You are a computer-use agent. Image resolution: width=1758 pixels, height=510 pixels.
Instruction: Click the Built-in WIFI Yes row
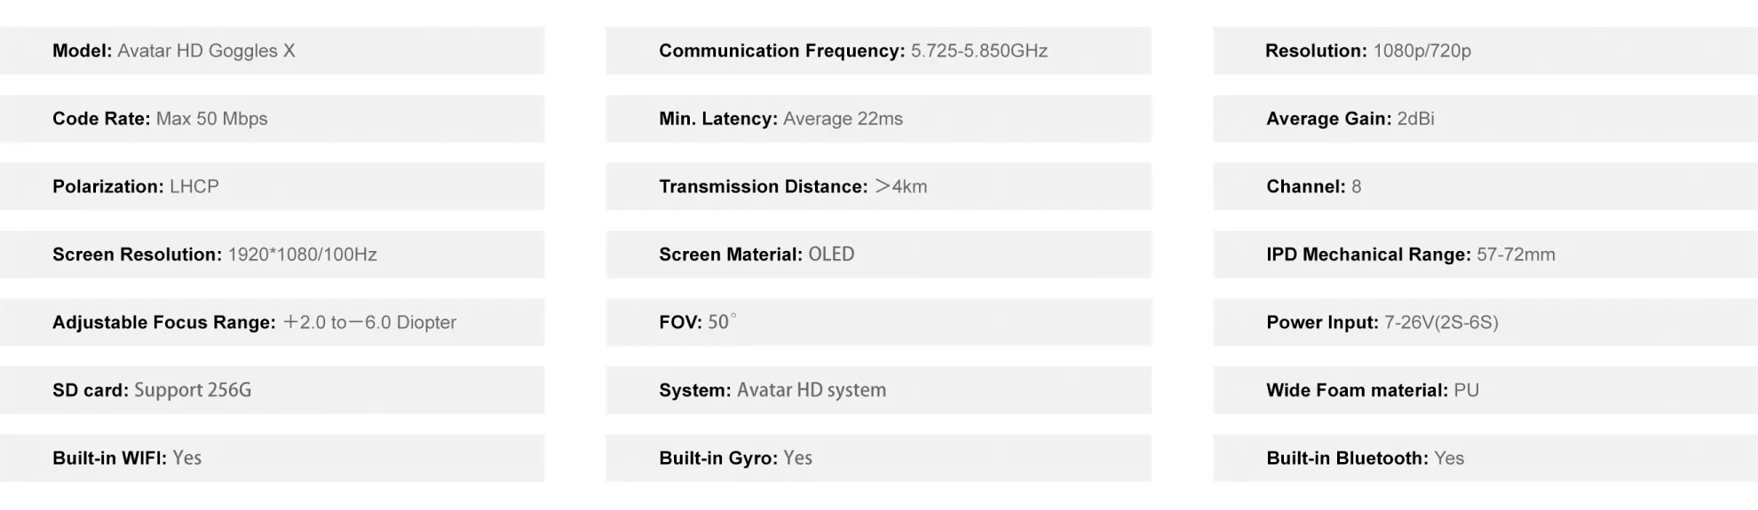[271, 458]
